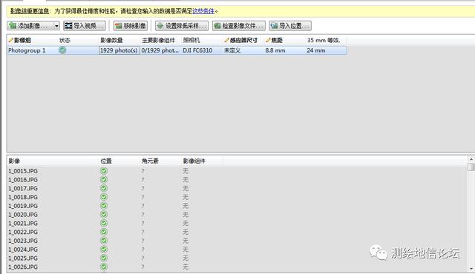475x274 pixels.
Task: Sort by the 状态 column header
Action: point(65,40)
